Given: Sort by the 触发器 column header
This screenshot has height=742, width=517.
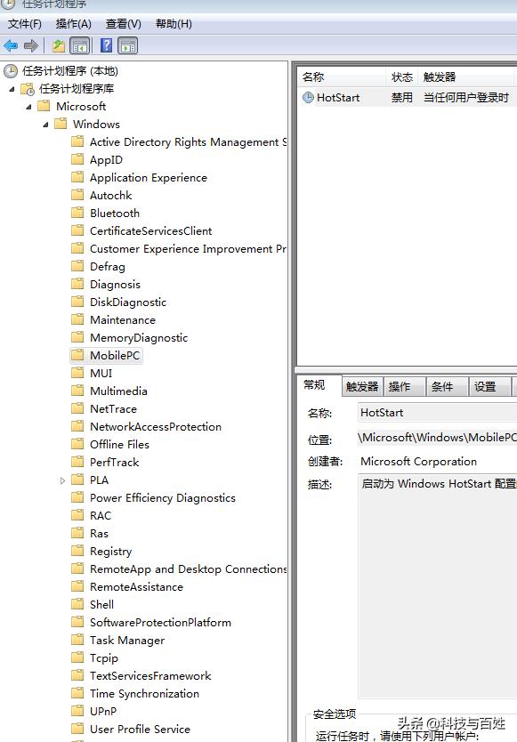Looking at the screenshot, I should (466, 77).
